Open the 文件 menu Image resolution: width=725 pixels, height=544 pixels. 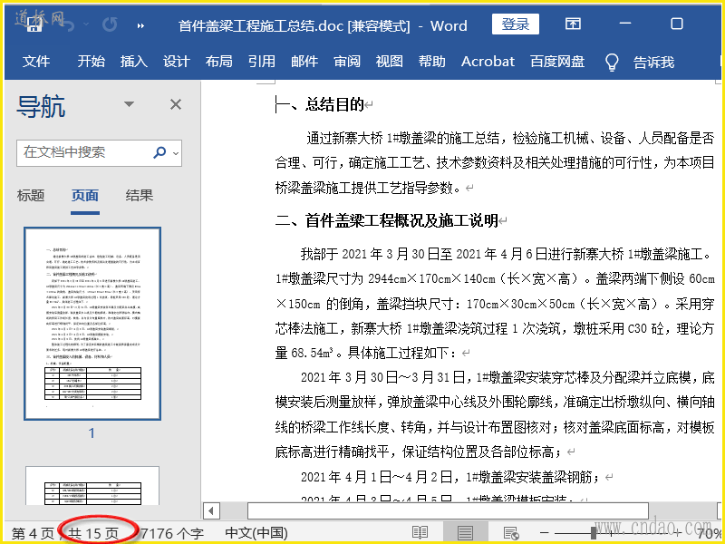[x=36, y=61]
